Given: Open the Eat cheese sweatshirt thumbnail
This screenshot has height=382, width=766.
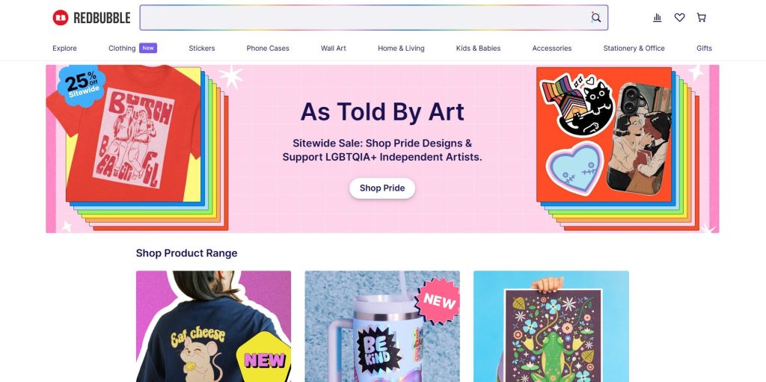Looking at the screenshot, I should click(x=213, y=327).
